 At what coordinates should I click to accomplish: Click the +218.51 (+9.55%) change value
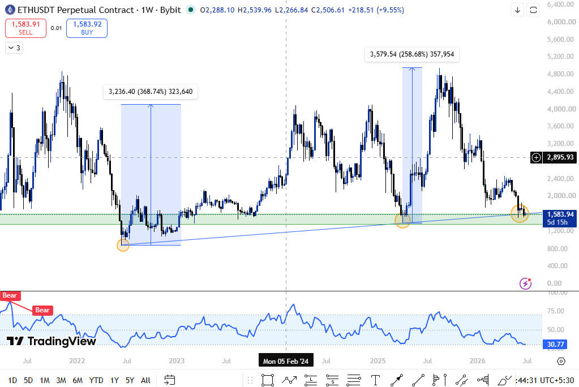point(376,10)
